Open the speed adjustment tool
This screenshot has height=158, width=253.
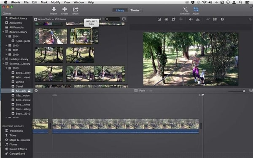208,19
